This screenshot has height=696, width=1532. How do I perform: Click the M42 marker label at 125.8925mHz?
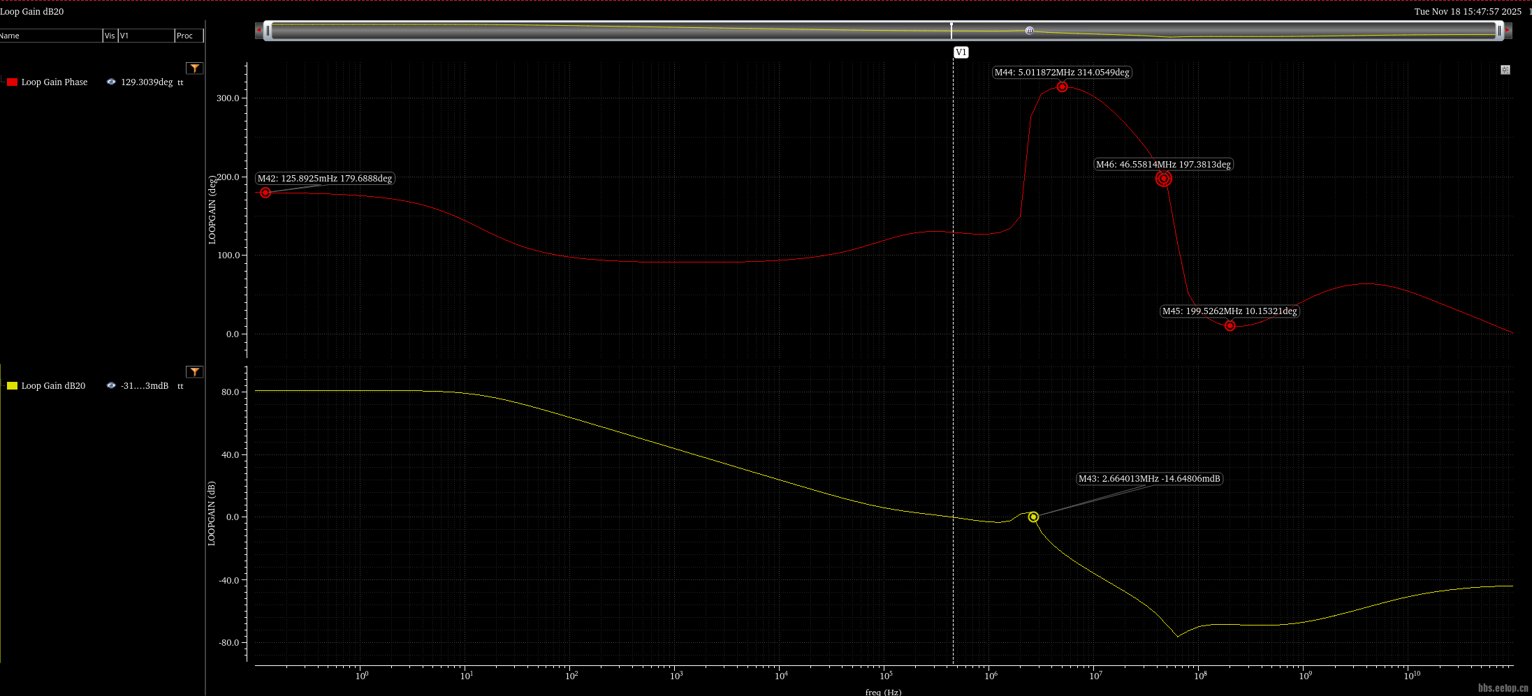(x=325, y=179)
